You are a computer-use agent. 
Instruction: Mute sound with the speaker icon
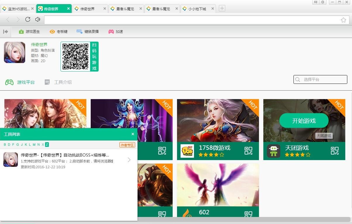coord(37,20)
